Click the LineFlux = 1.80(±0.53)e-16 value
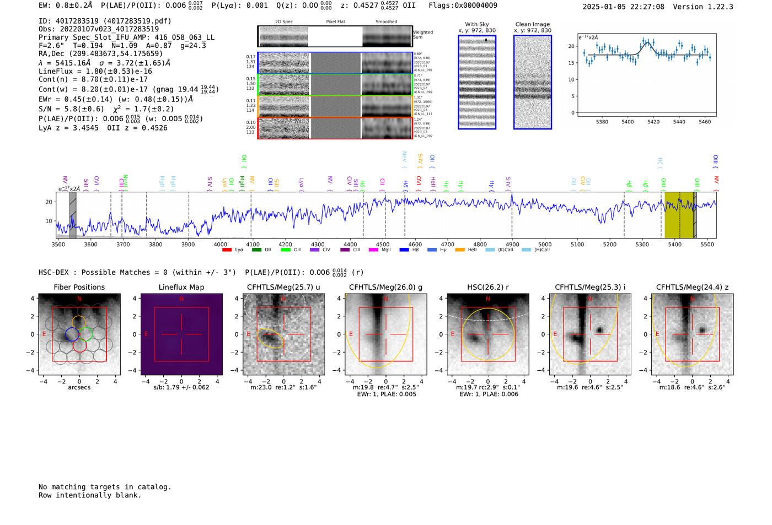 95,71
